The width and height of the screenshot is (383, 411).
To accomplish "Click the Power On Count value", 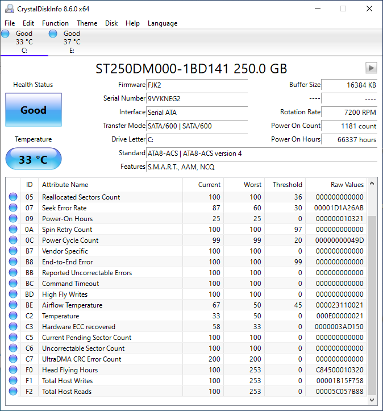I will point(349,126).
